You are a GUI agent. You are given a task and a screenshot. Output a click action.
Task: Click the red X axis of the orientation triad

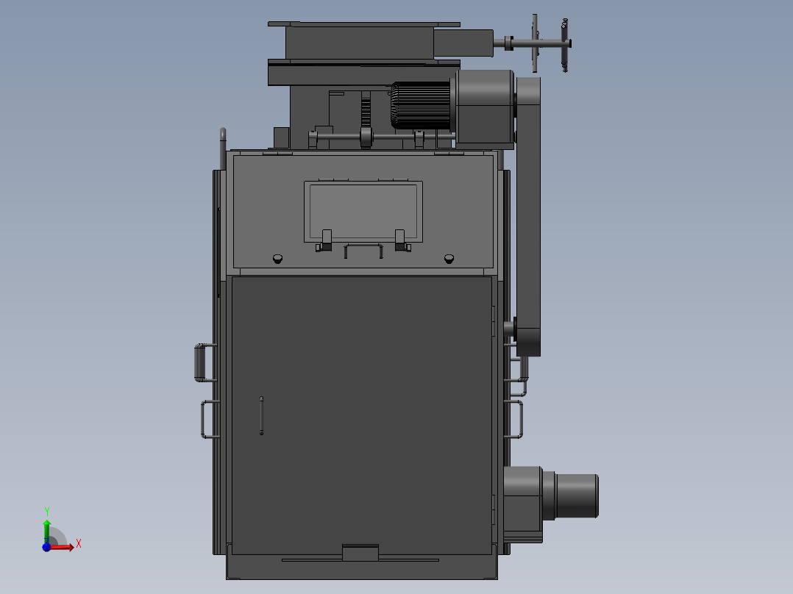63,547
